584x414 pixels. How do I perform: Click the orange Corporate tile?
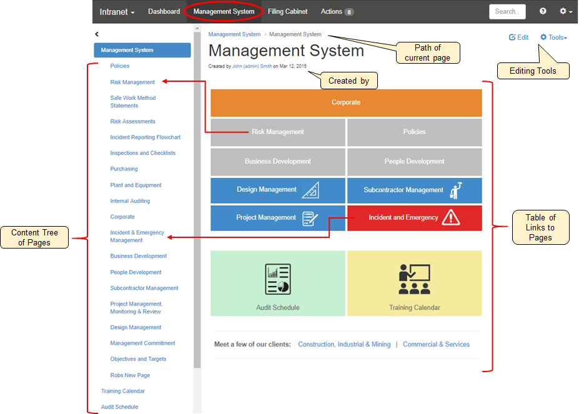[346, 102]
